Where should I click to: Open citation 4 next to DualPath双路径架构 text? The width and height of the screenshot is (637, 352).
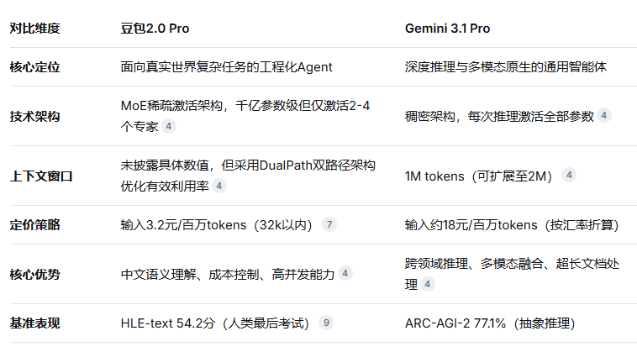(x=219, y=186)
